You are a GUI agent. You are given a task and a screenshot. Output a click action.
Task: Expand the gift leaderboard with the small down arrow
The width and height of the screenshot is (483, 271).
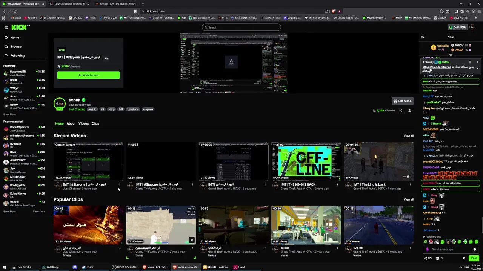(x=451, y=55)
